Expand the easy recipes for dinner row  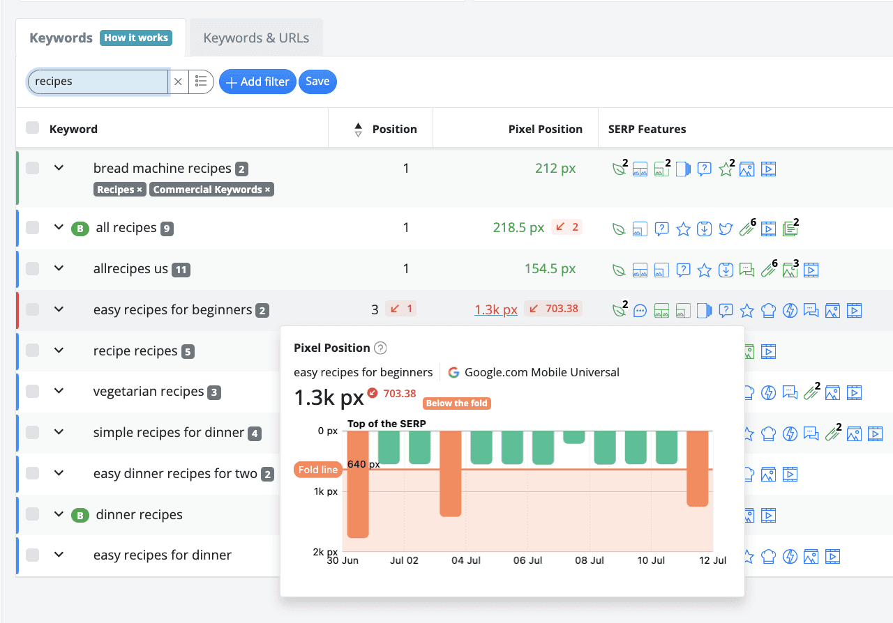tap(59, 555)
